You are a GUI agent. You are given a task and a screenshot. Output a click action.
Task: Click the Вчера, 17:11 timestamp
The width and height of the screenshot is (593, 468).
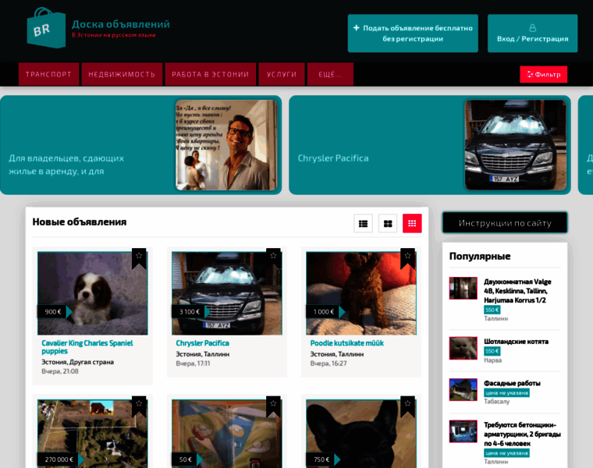(x=193, y=363)
